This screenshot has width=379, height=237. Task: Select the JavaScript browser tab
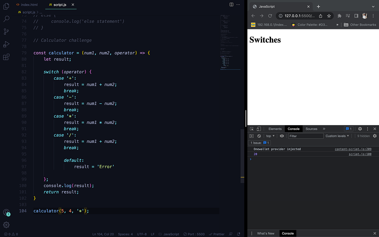281,7
